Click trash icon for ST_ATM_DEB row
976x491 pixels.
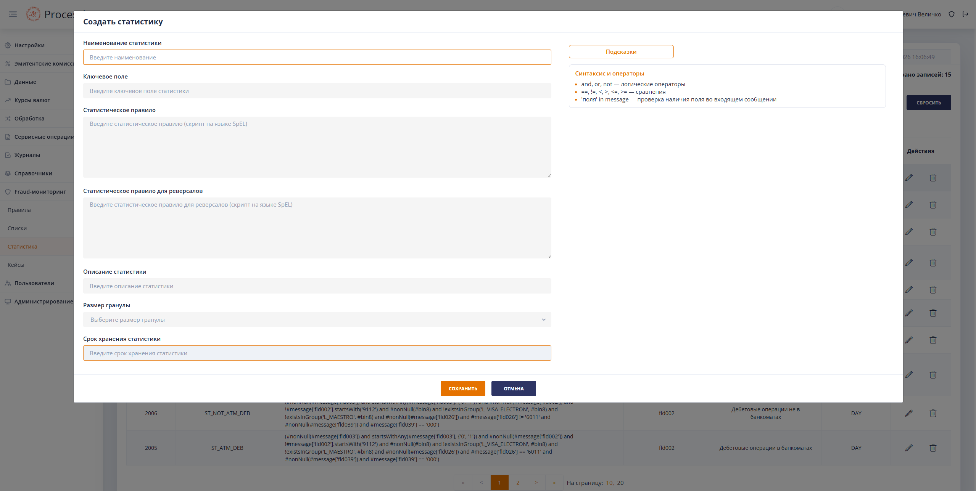point(933,448)
